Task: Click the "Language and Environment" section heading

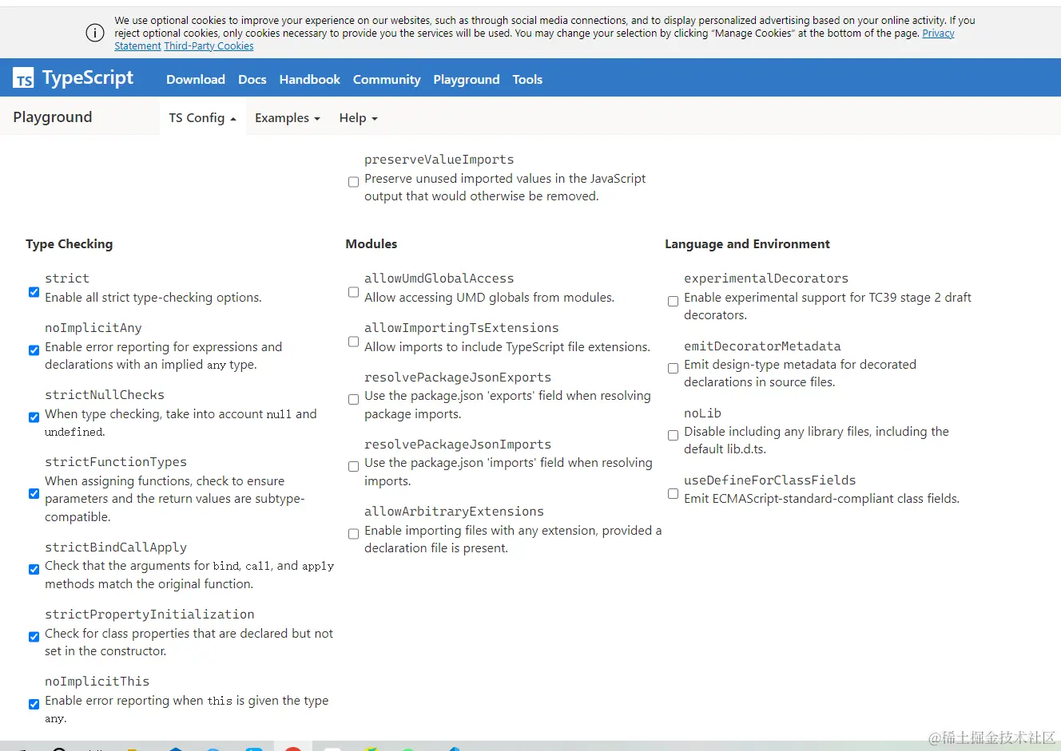Action: [748, 244]
